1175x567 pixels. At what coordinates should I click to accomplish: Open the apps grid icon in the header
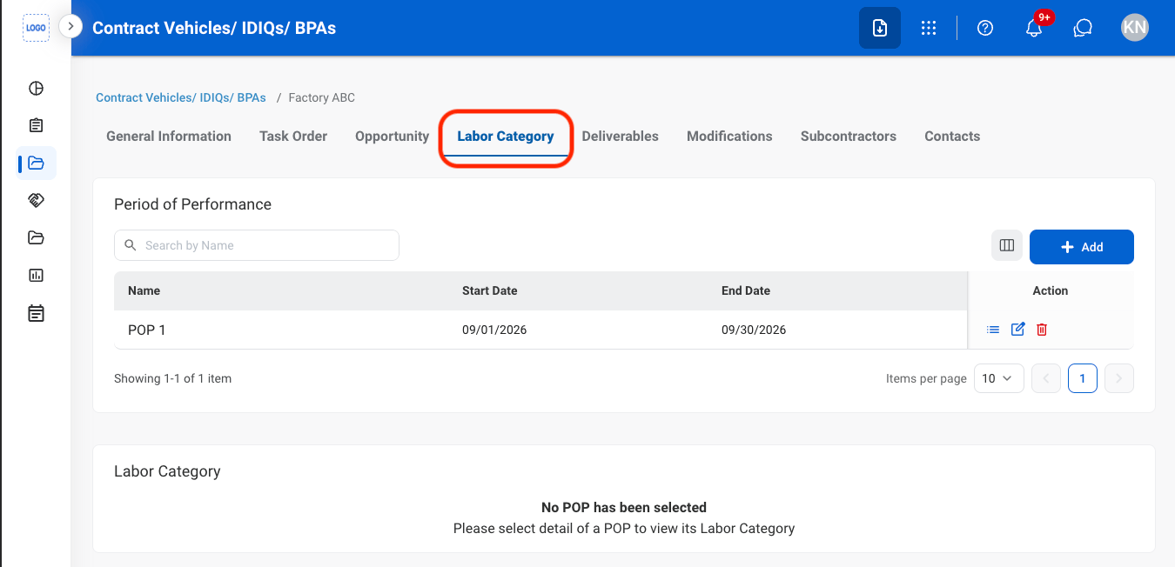click(929, 28)
